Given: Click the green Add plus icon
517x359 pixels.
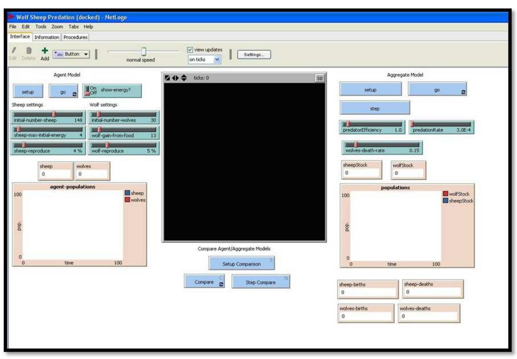Looking at the screenshot, I should (45, 50).
